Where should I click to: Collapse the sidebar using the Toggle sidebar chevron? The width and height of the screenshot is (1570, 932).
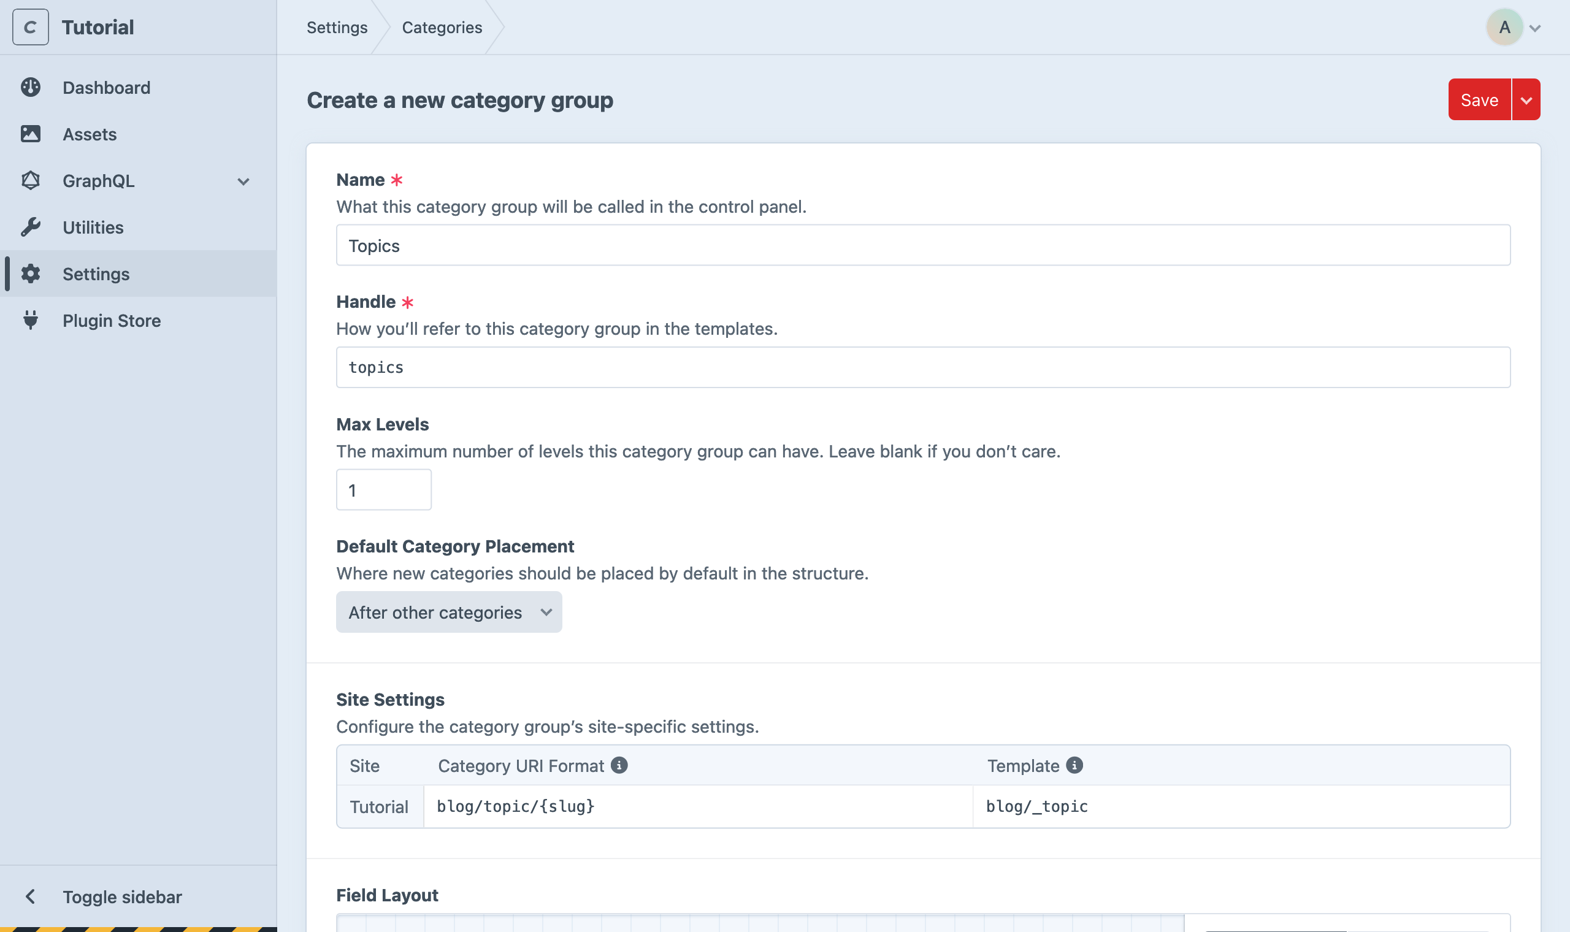click(x=31, y=896)
